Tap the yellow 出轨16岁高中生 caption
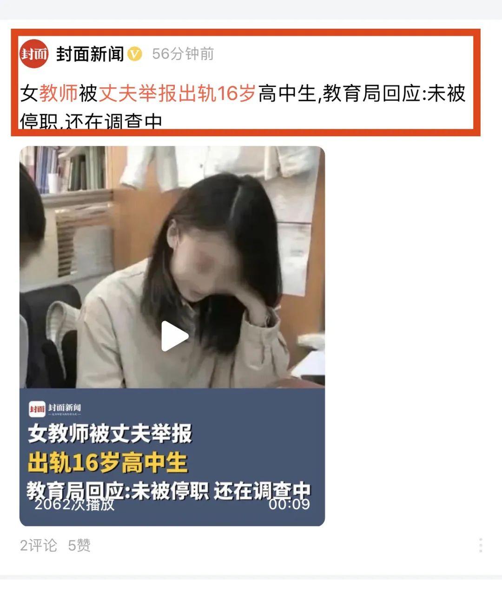 coord(107,462)
